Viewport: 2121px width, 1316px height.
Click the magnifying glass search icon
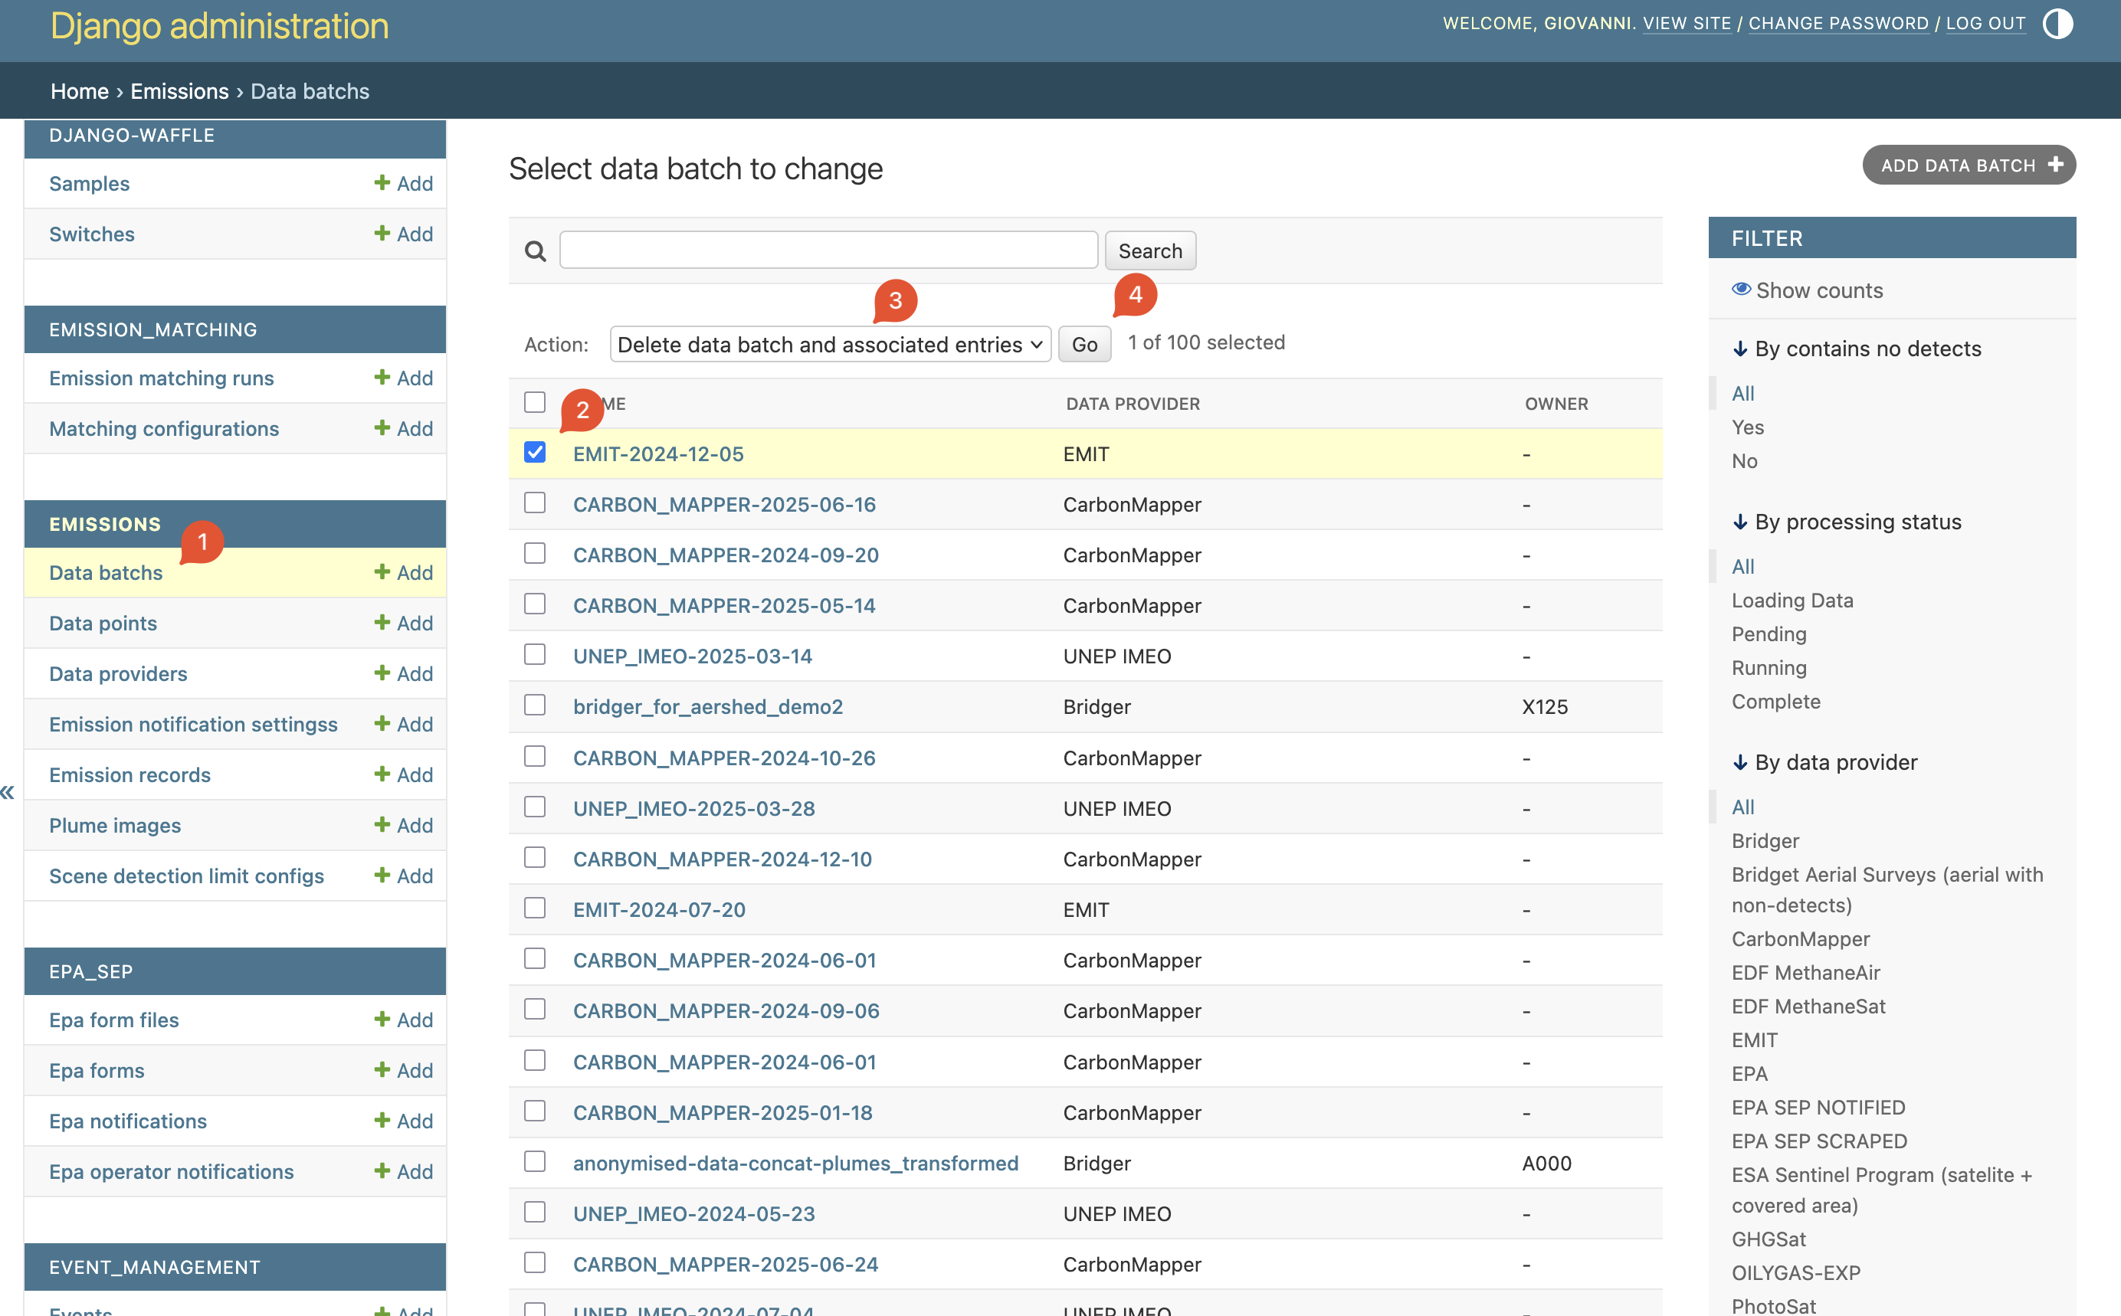pos(536,251)
